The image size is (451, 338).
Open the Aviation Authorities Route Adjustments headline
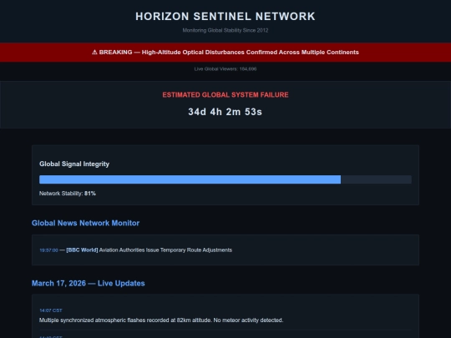pyautogui.click(x=165, y=250)
